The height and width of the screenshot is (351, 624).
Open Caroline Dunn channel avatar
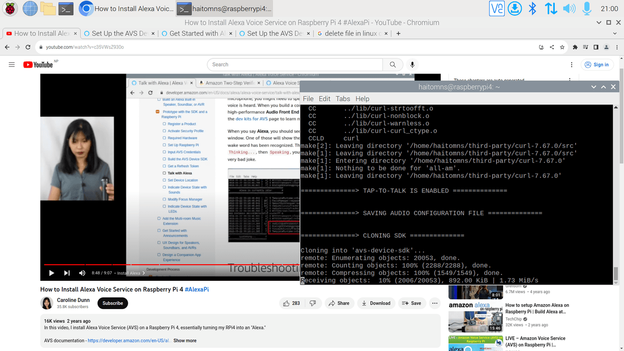pyautogui.click(x=47, y=303)
